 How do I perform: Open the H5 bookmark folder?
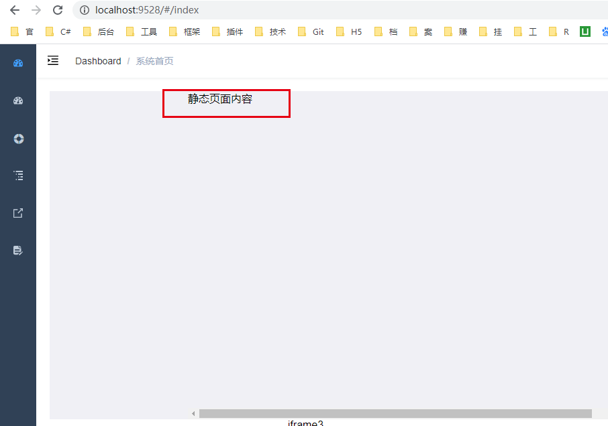[349, 31]
